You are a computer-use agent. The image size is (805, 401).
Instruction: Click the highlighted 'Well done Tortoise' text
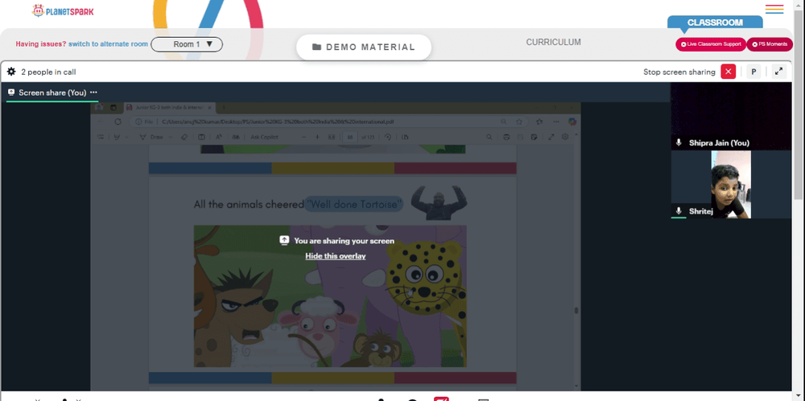tap(353, 205)
